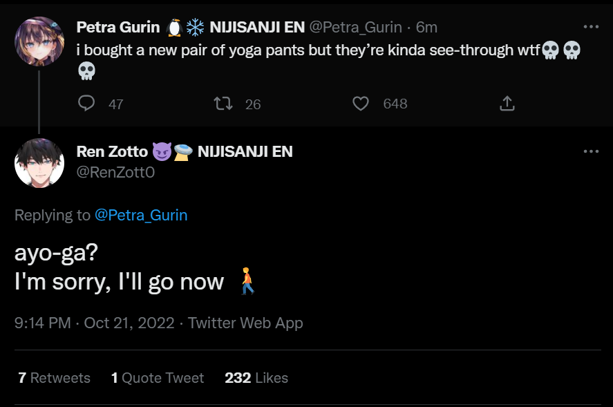Open Petra Gurin's display name link
The image size is (613, 407).
pyautogui.click(x=118, y=27)
